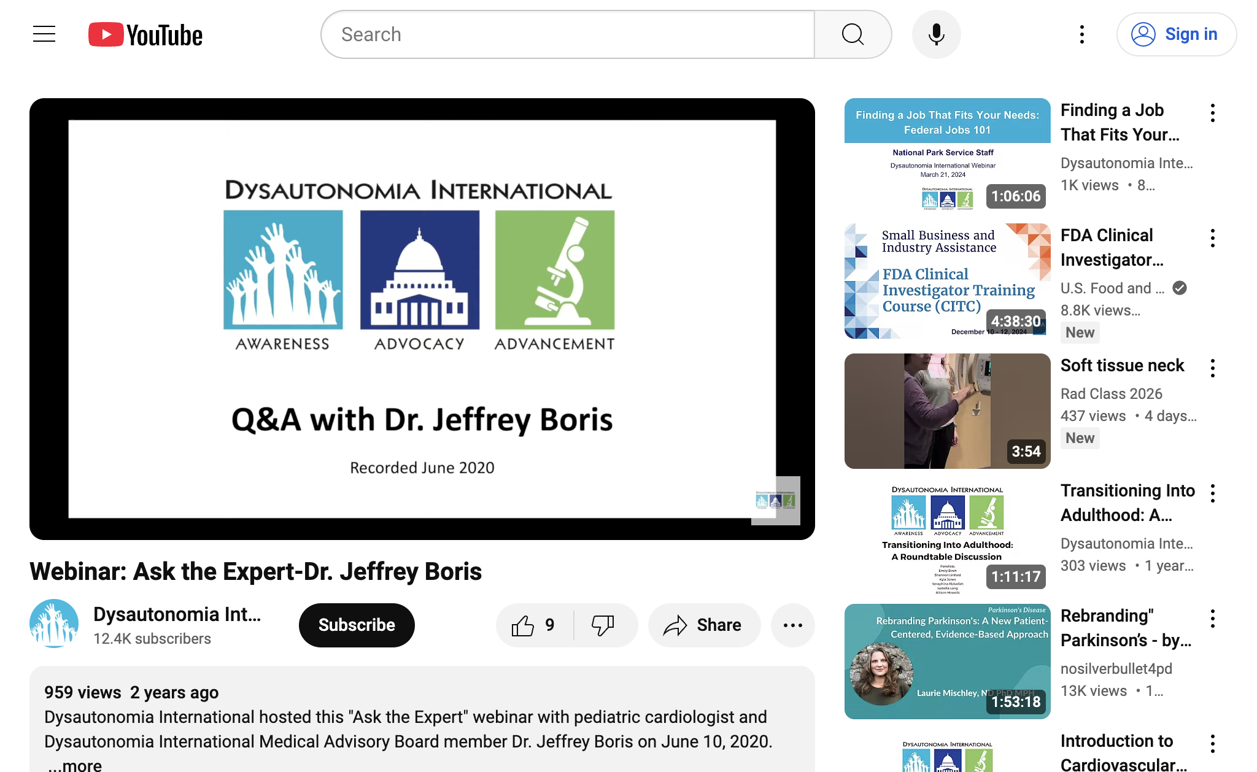Click the video player area
1257x772 pixels.
(x=422, y=319)
